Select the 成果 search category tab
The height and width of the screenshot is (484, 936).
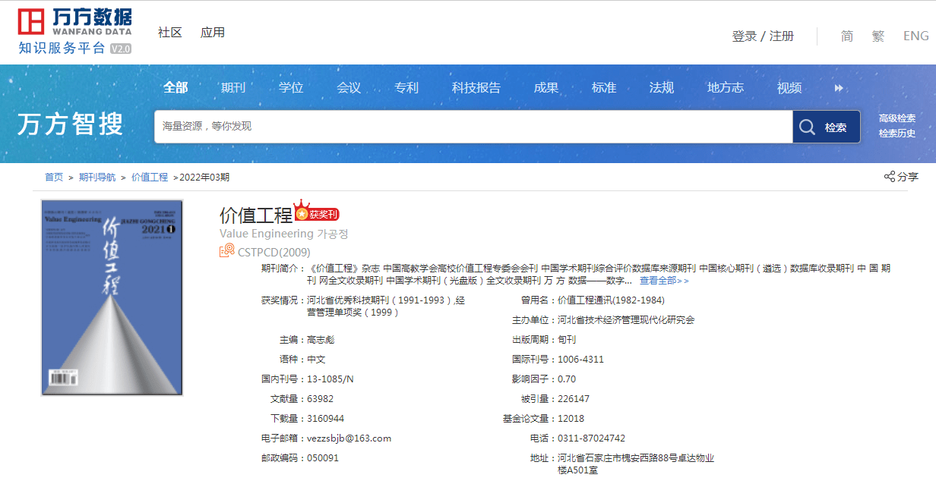[x=546, y=88]
